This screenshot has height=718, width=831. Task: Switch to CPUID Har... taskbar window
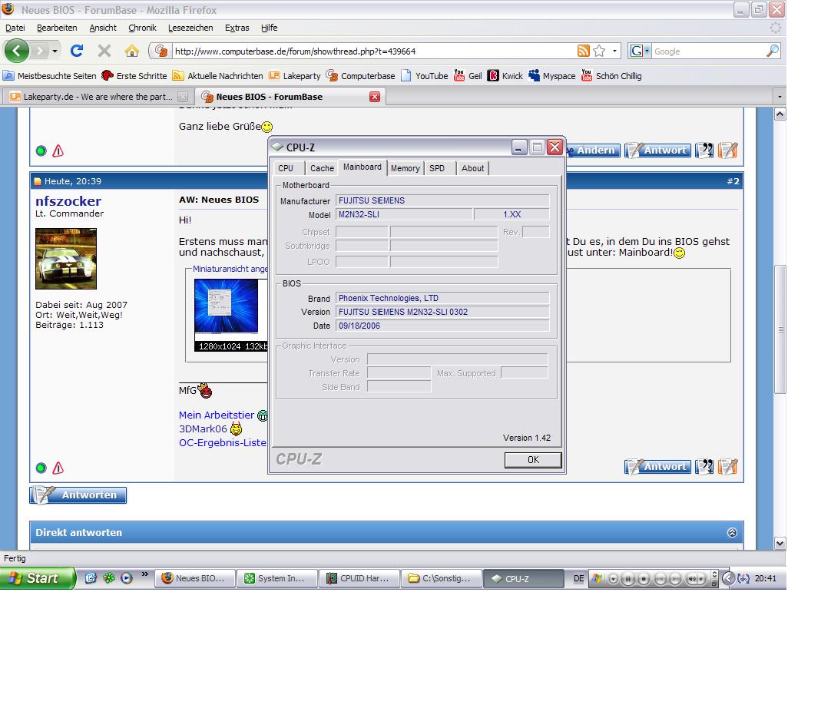[359, 579]
